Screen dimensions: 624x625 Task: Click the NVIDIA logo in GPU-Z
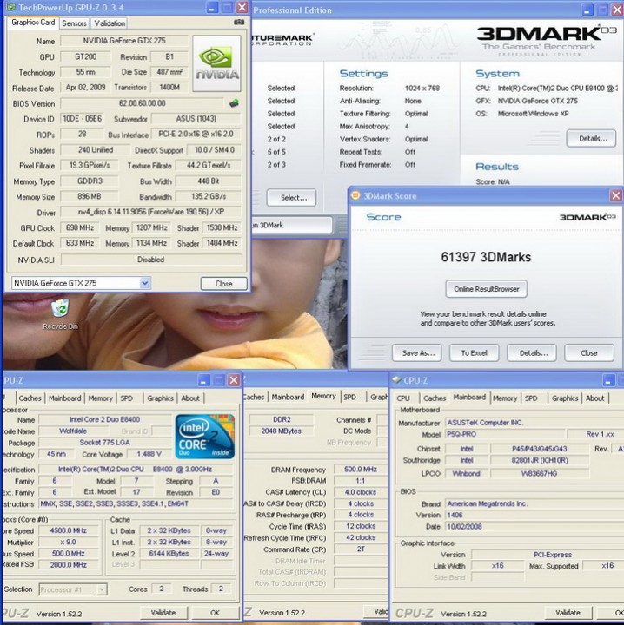[216, 63]
